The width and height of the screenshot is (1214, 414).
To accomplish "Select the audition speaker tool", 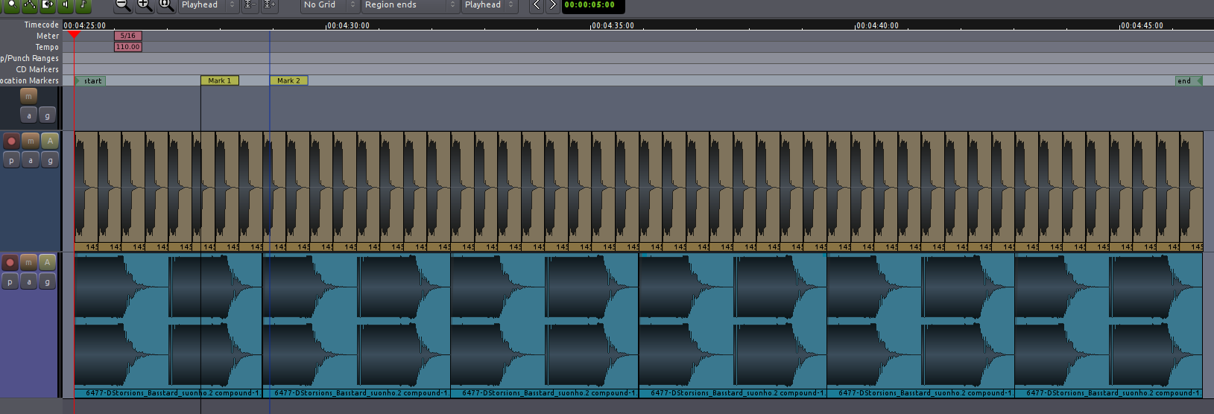I will coord(66,5).
